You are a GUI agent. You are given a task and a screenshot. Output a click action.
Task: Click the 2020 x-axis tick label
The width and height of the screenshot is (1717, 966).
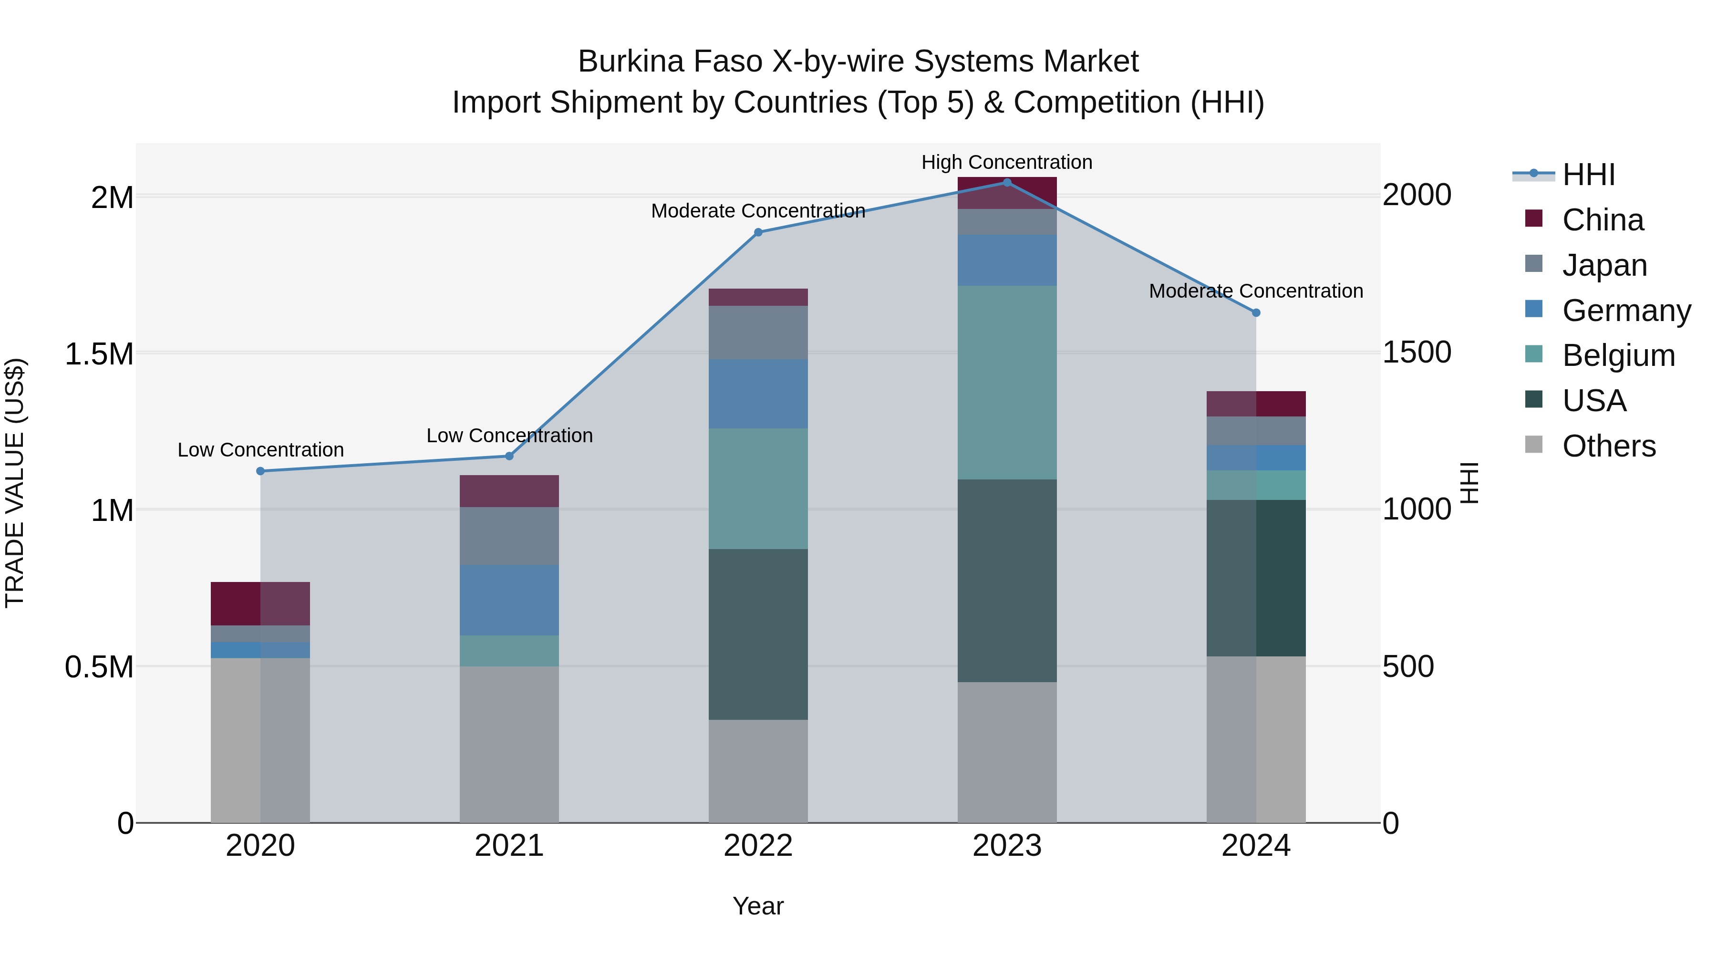click(260, 846)
